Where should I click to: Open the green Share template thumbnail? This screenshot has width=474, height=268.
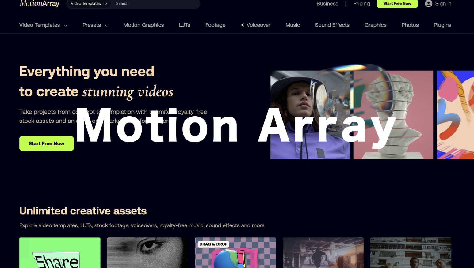coord(60,253)
